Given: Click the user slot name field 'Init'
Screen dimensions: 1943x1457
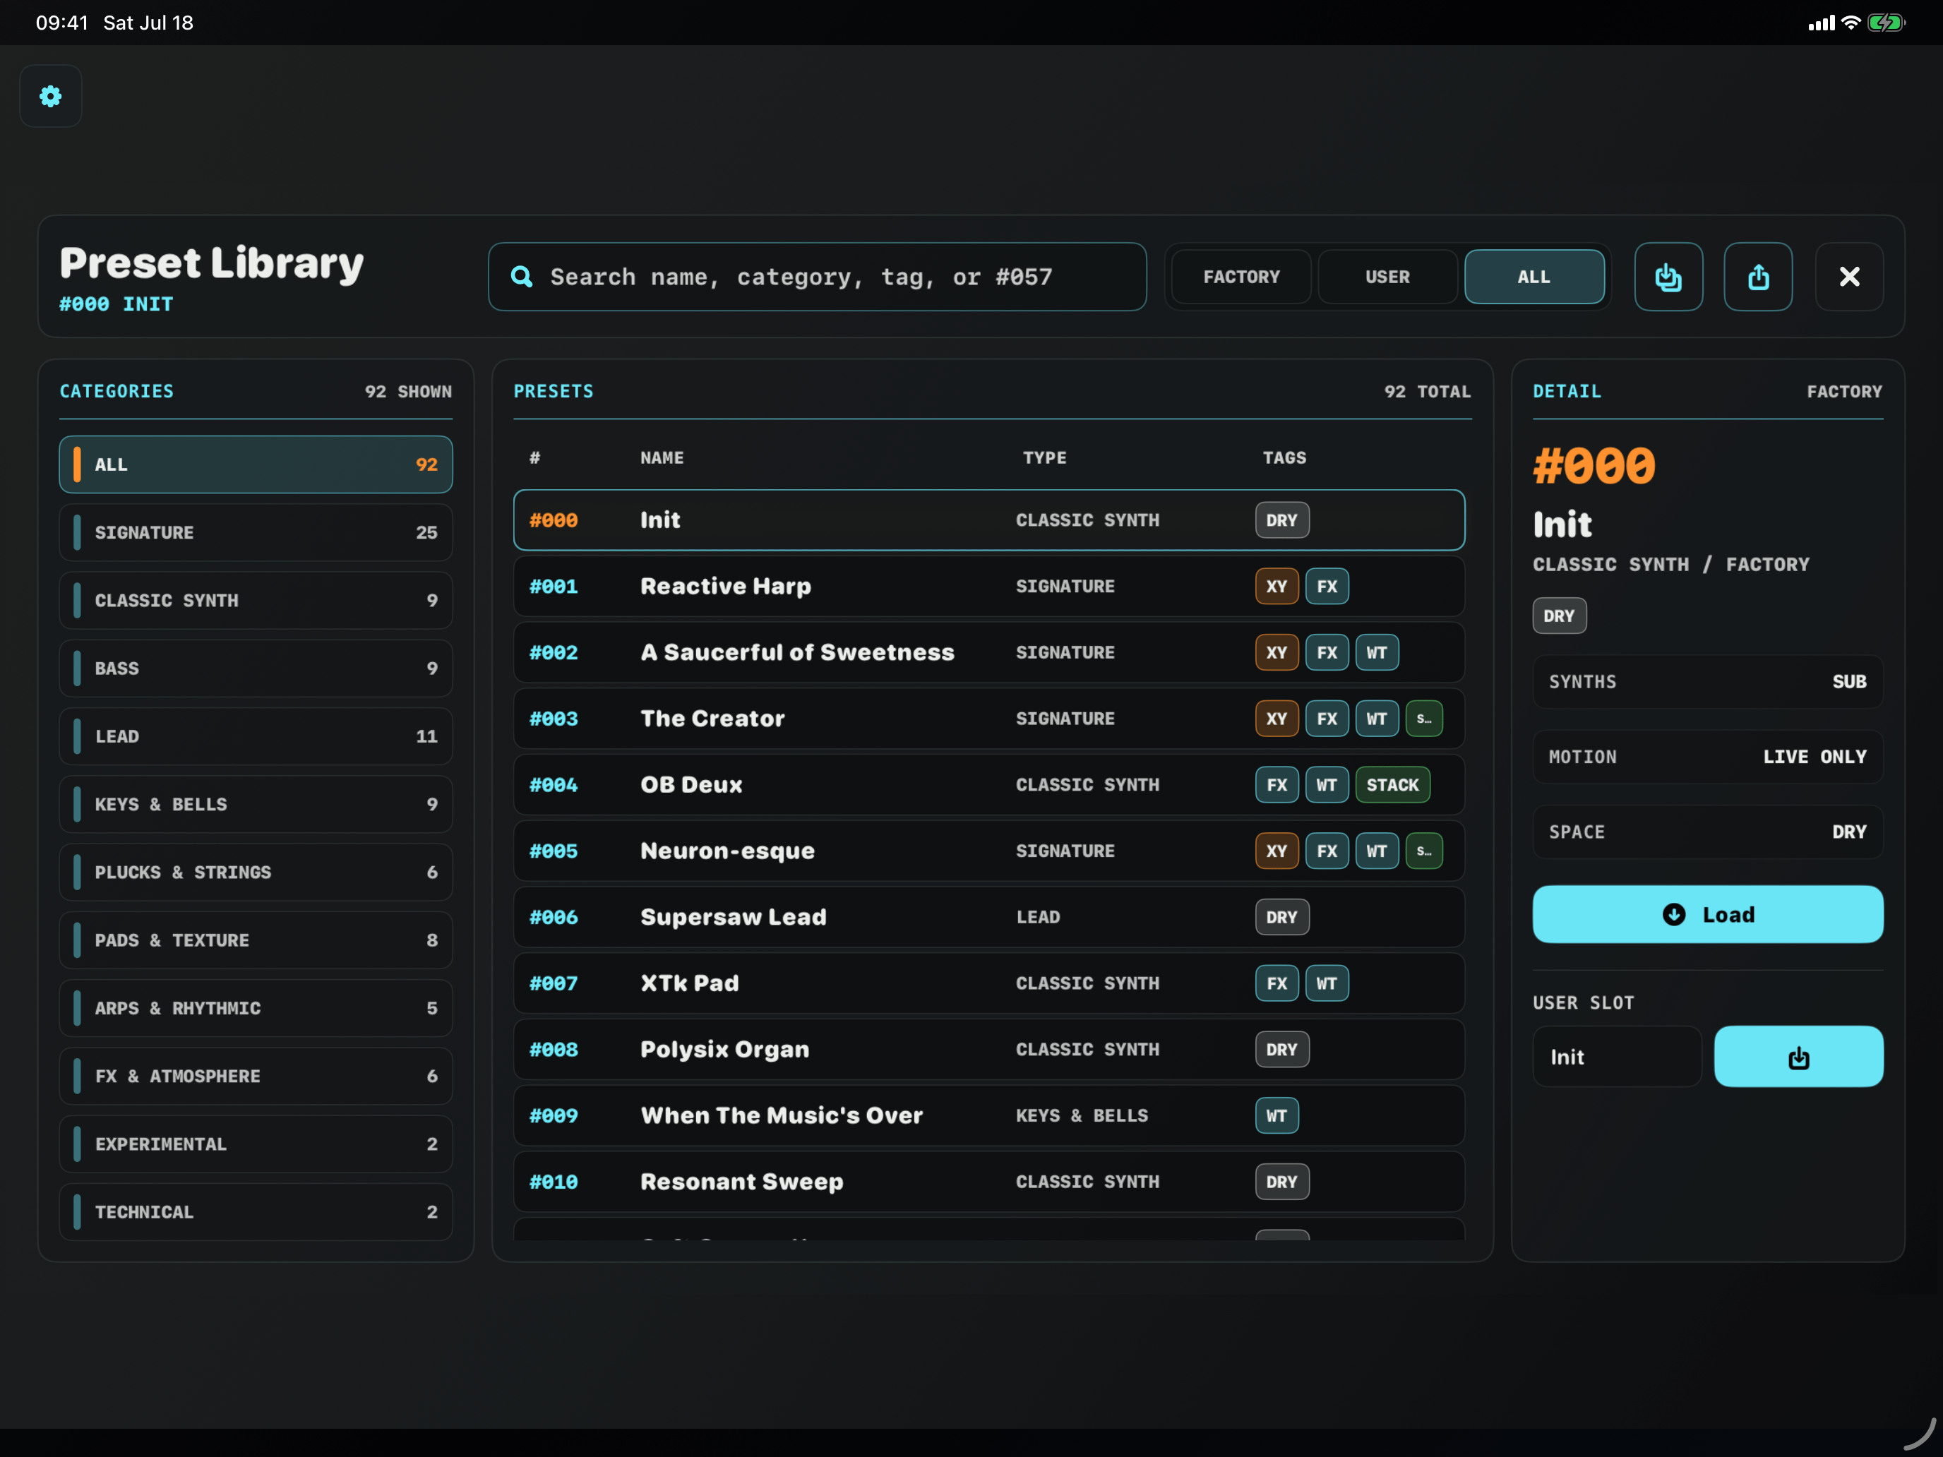Looking at the screenshot, I should [x=1617, y=1057].
